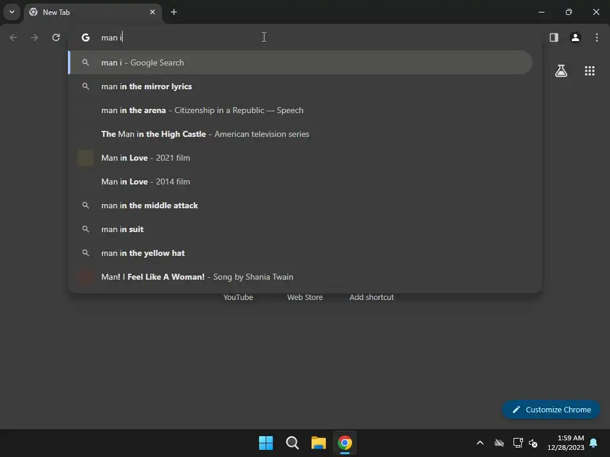This screenshot has width=610, height=457.
Task: Open the Windows Start menu
Action: click(266, 443)
